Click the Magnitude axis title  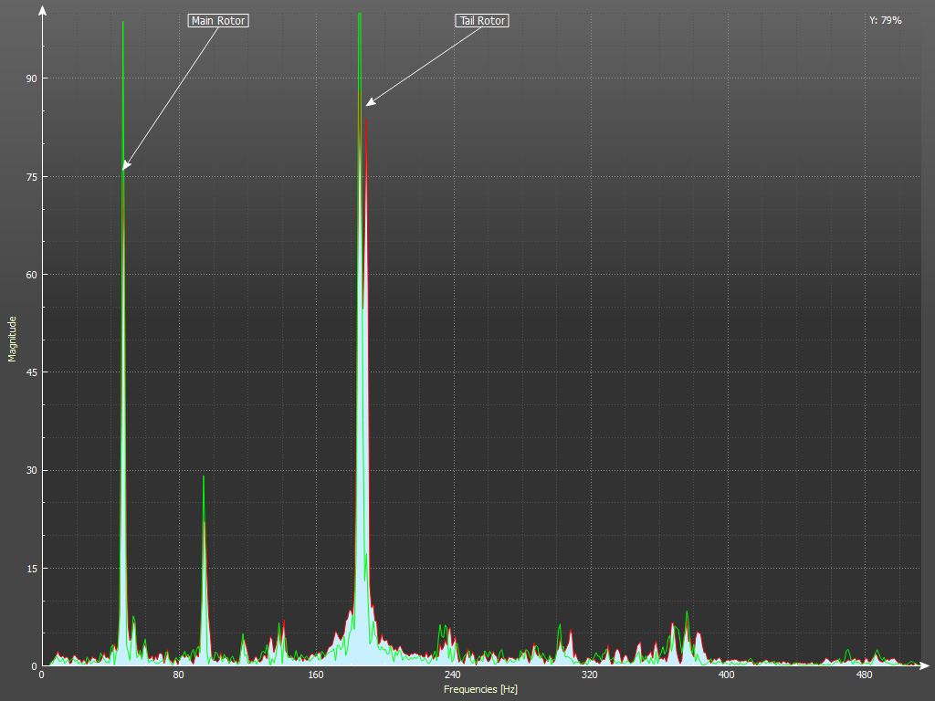(13, 339)
